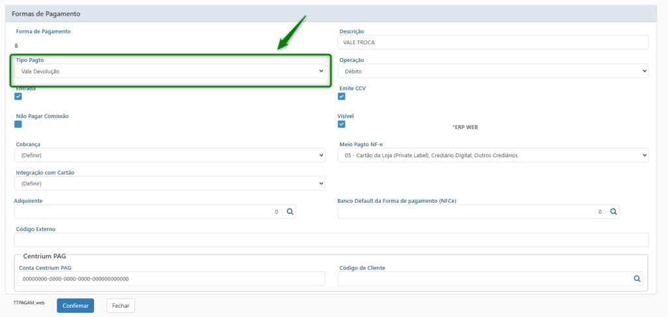
Task: Click the Adquirente search magnifier icon
Action: tap(290, 212)
